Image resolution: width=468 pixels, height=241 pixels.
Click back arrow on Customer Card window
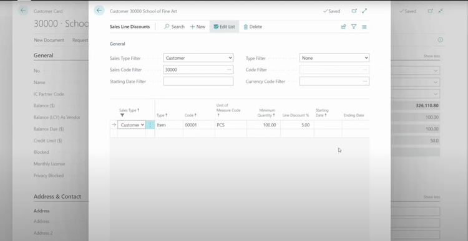23,11
